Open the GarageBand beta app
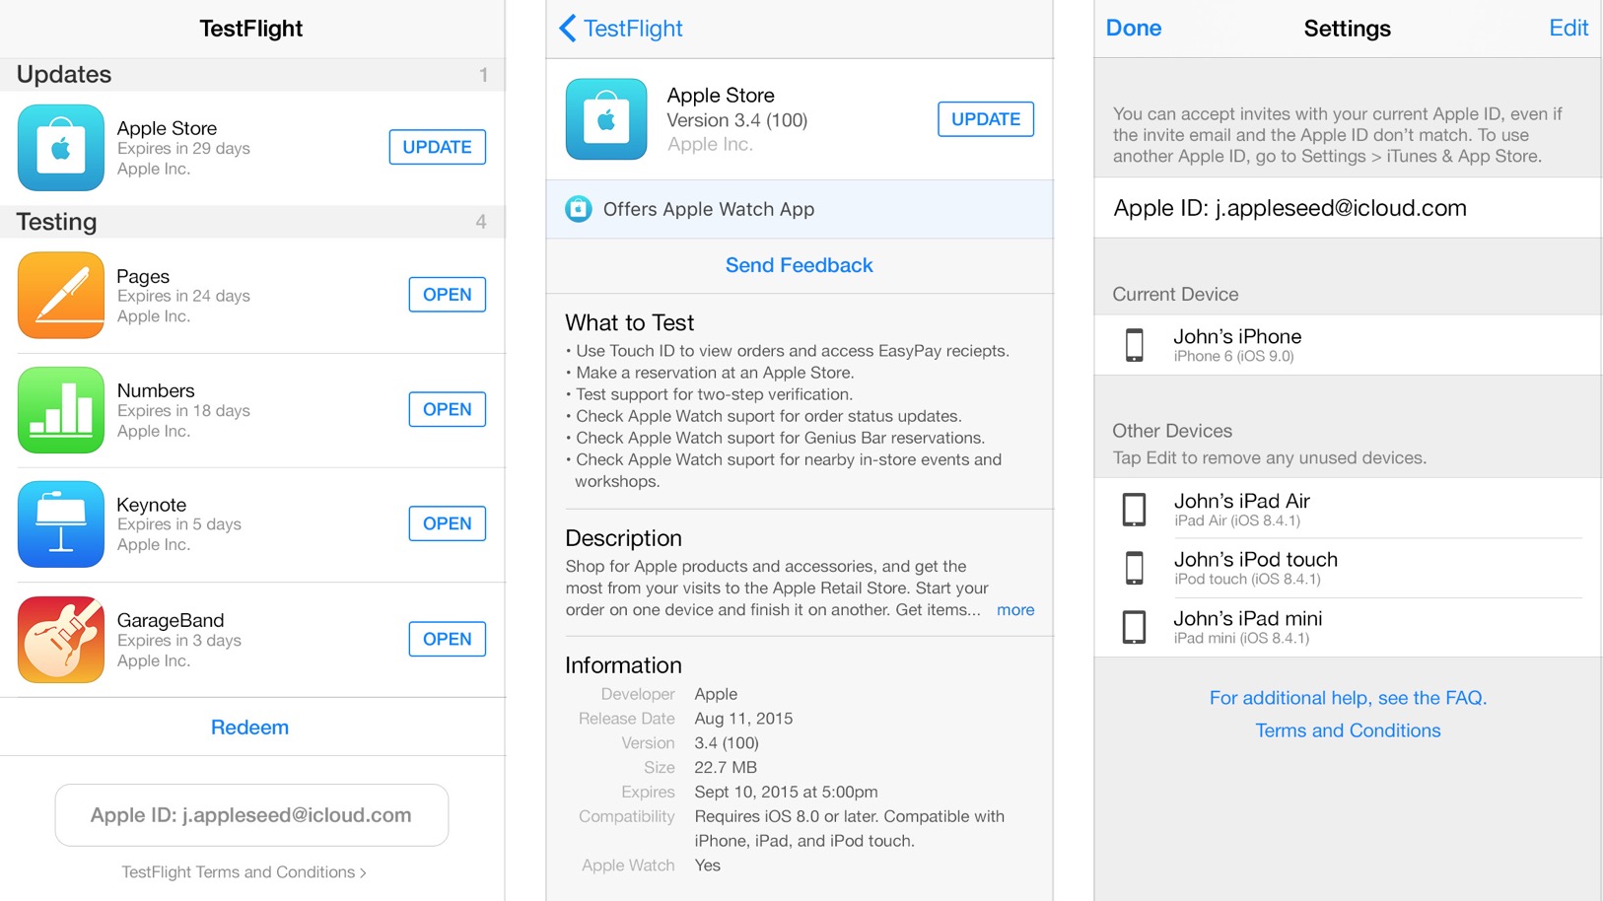1603x901 pixels. pyautogui.click(x=448, y=639)
